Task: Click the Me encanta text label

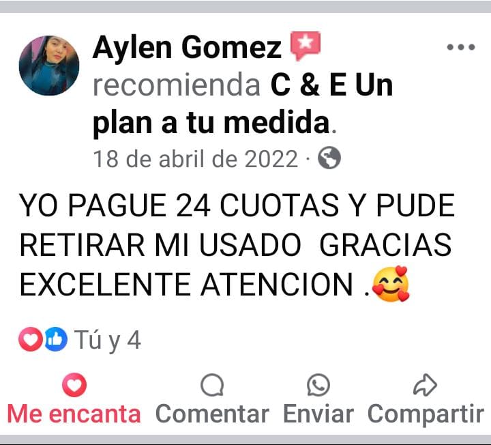Action: pyautogui.click(x=74, y=414)
